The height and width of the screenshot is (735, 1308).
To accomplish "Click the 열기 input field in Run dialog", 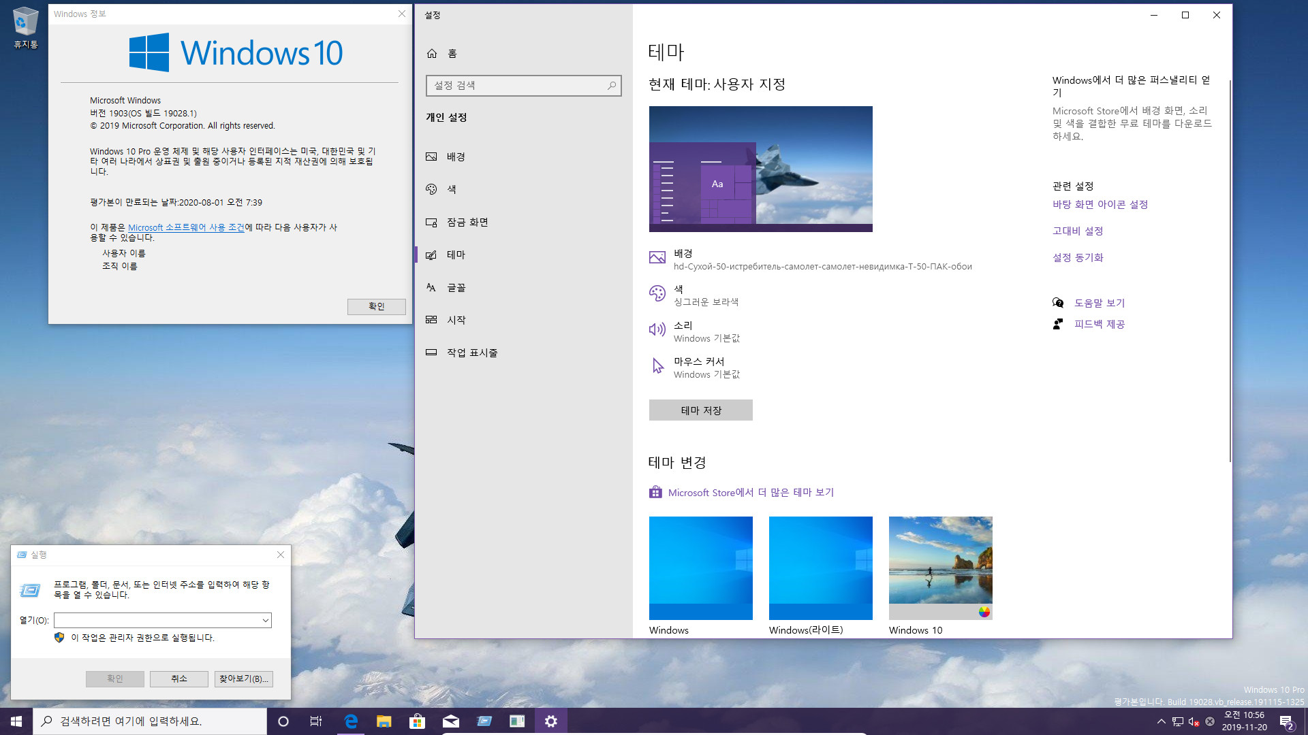I will coord(162,621).
